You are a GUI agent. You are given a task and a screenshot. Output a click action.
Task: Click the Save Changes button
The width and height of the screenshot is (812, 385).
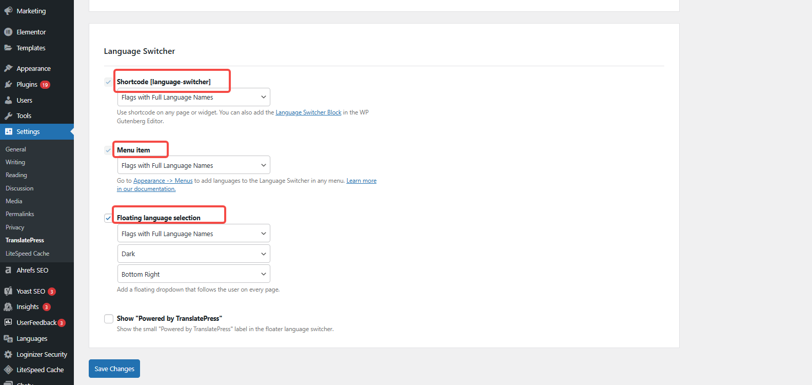pos(114,369)
